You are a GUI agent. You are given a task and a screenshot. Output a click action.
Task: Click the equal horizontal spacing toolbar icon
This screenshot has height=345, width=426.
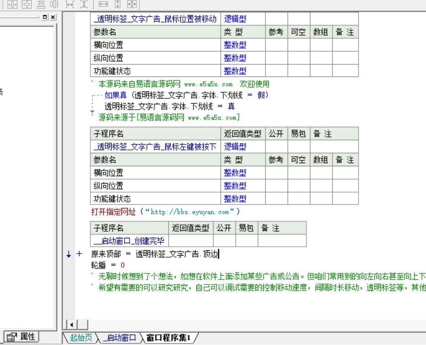tap(55, 4)
